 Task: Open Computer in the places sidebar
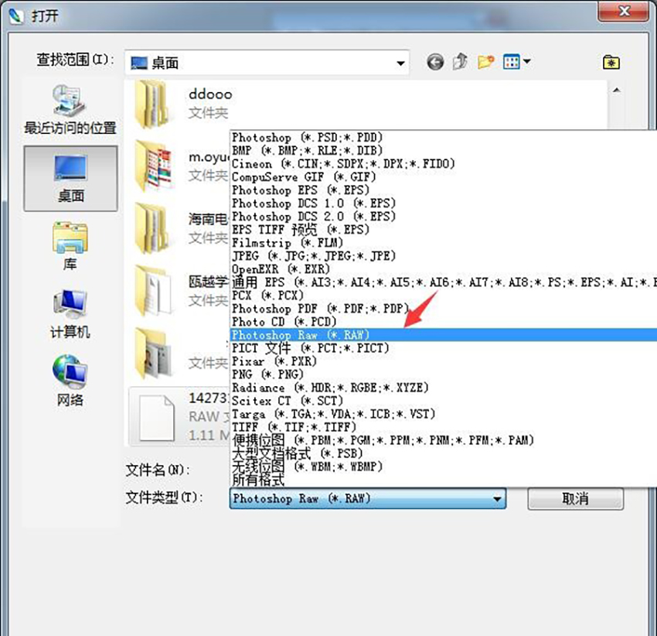pos(70,314)
